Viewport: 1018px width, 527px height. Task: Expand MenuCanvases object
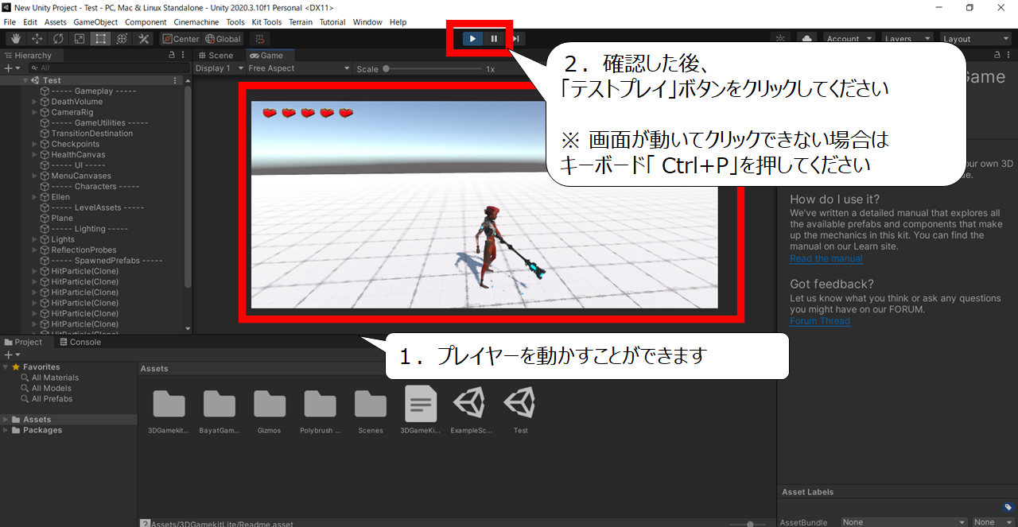tap(35, 176)
